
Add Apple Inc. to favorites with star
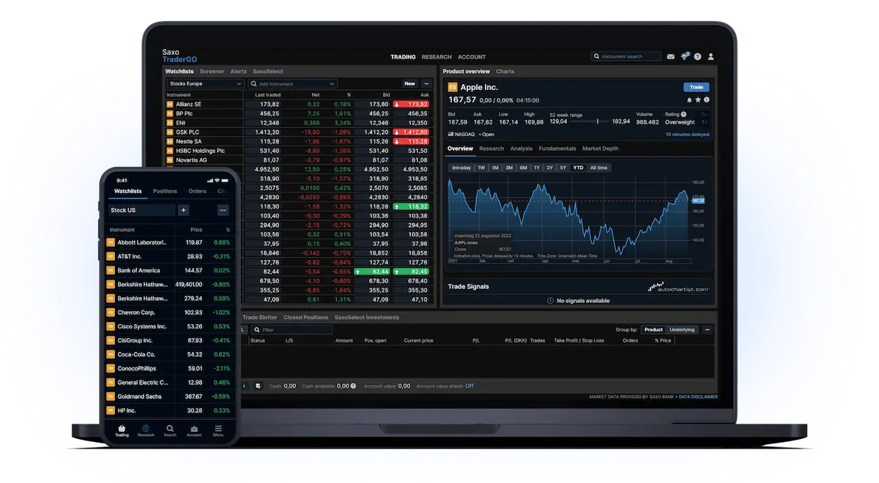click(698, 100)
